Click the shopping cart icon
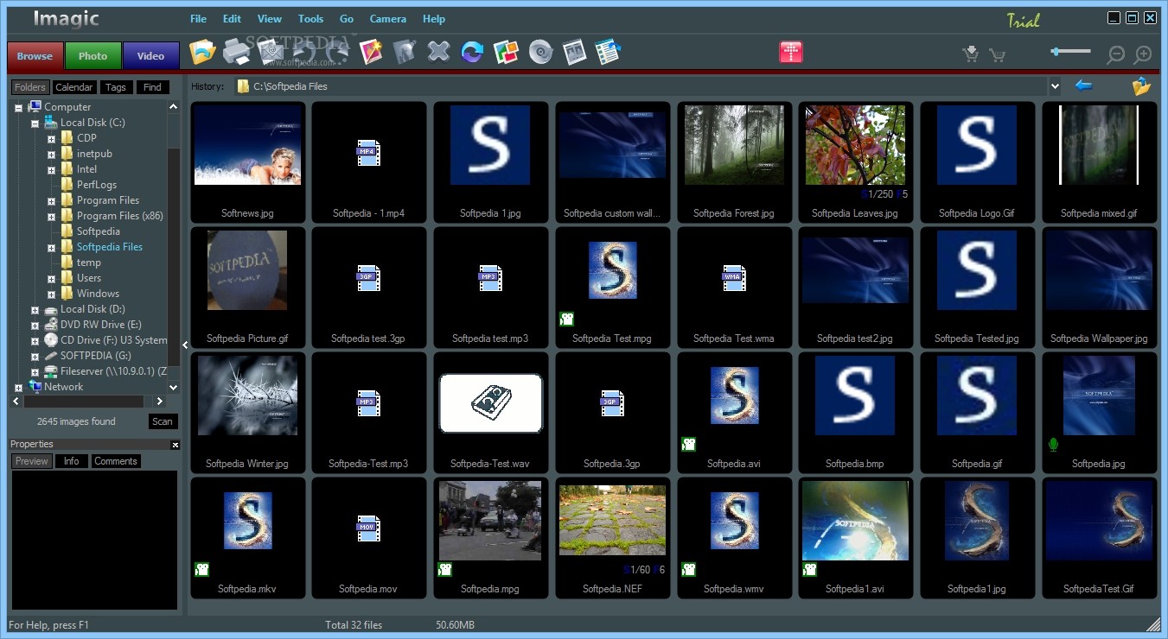The image size is (1168, 639). click(x=997, y=55)
